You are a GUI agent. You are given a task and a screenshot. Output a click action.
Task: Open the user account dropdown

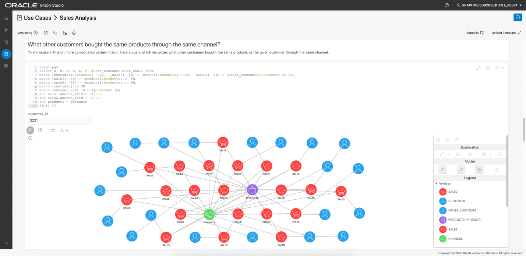[x=489, y=5]
